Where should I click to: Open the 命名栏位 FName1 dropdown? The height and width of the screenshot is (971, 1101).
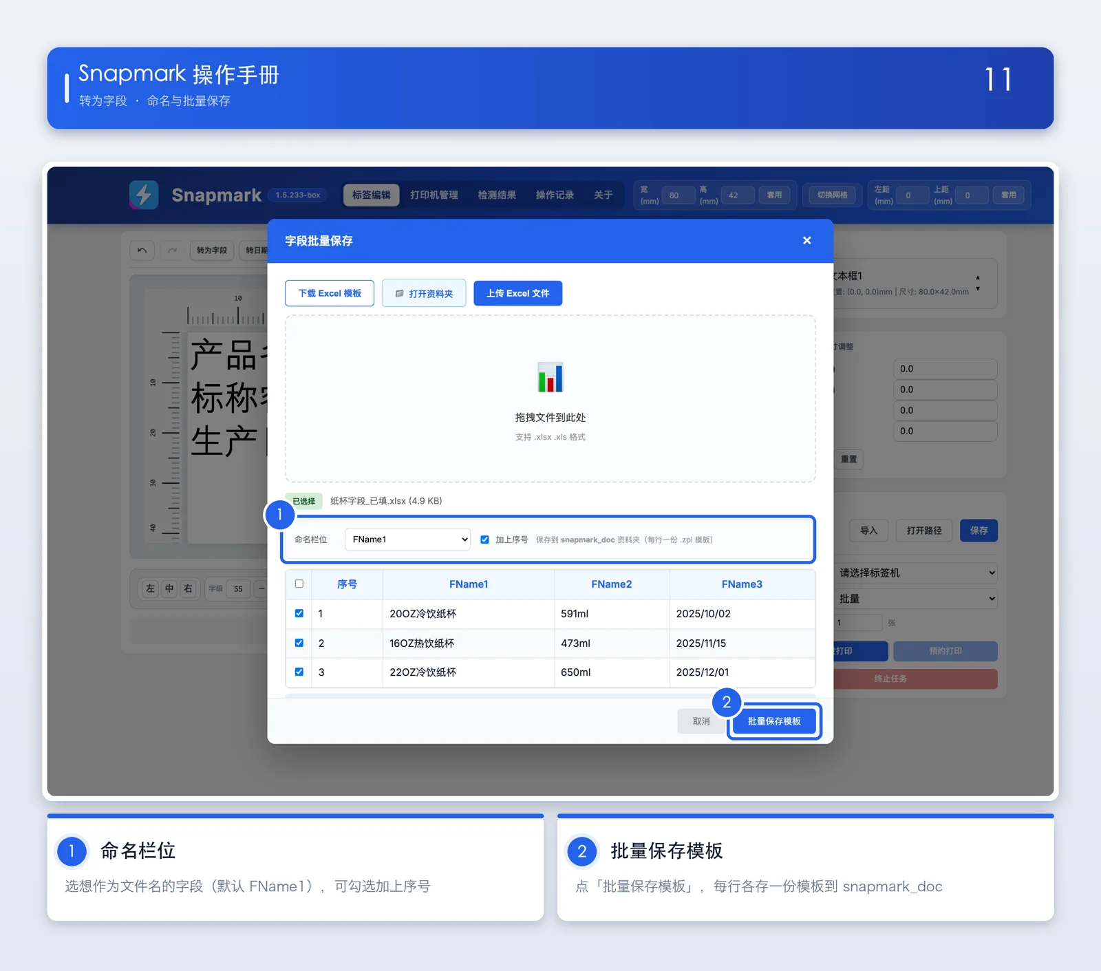(x=408, y=540)
